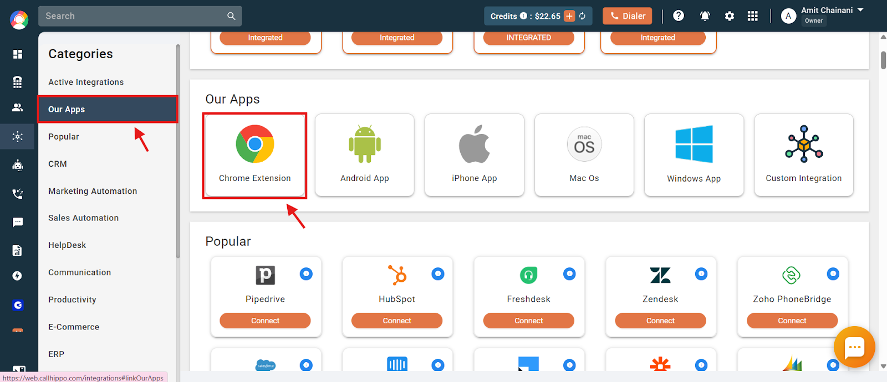Open the dashboard grid icon in sidebar

tap(18, 54)
